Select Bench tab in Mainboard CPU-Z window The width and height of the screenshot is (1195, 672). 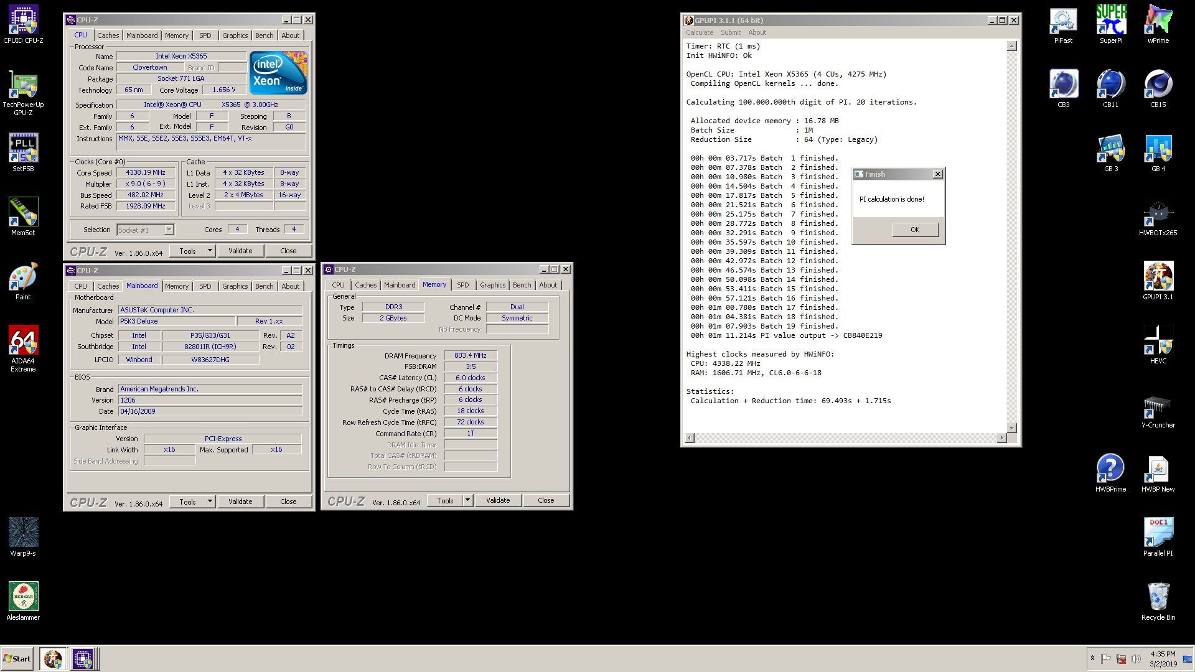click(264, 286)
